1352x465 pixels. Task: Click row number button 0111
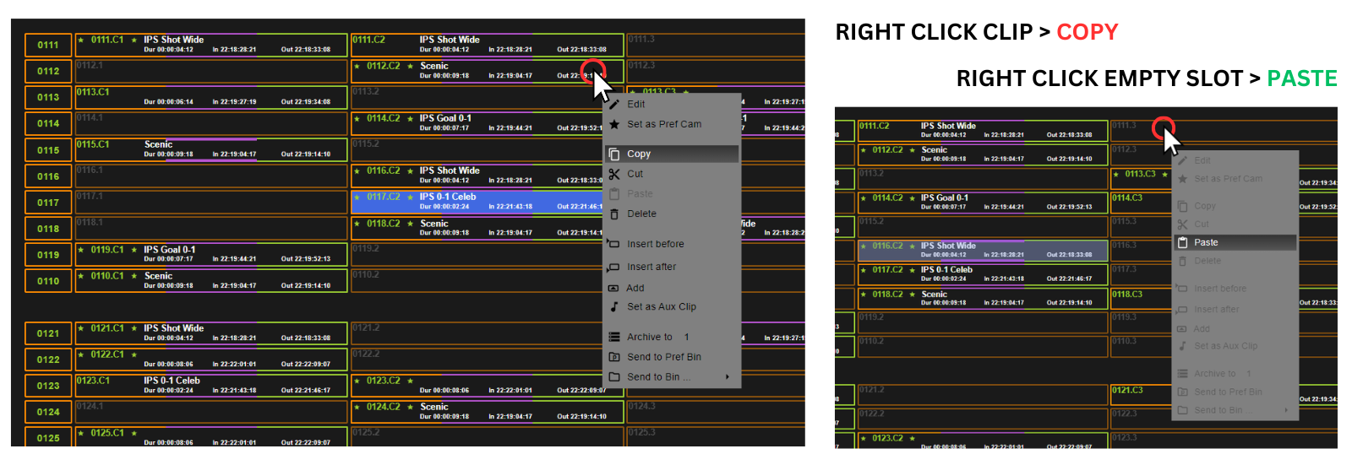48,45
